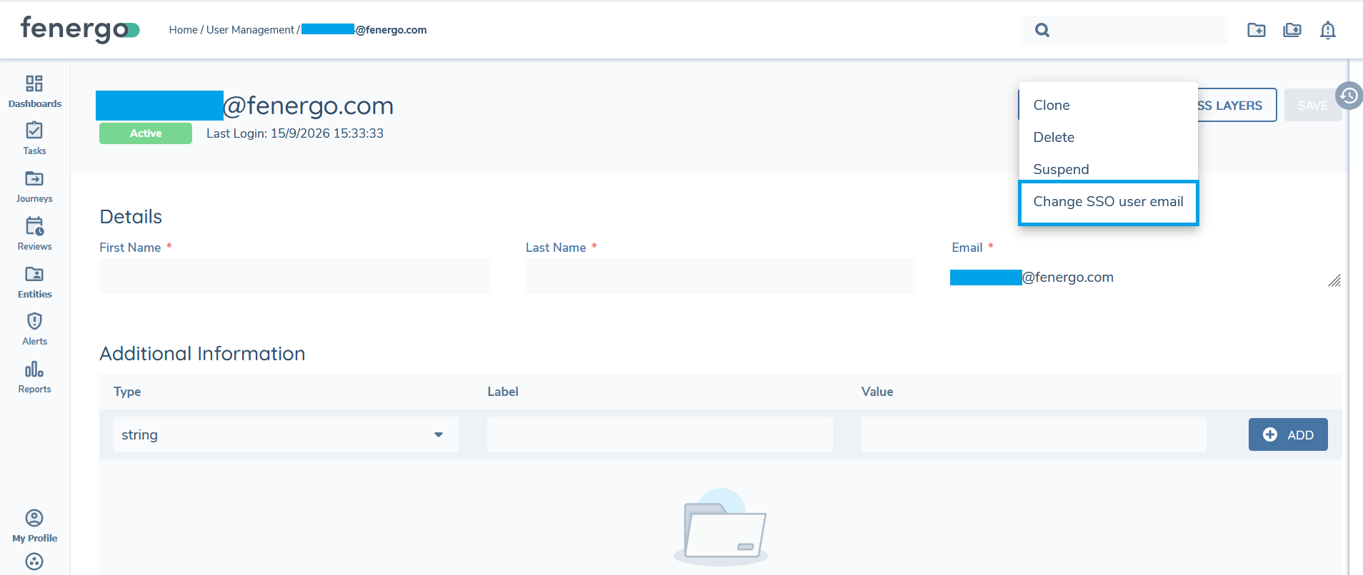Click the Access Layers button

[x=1237, y=105]
